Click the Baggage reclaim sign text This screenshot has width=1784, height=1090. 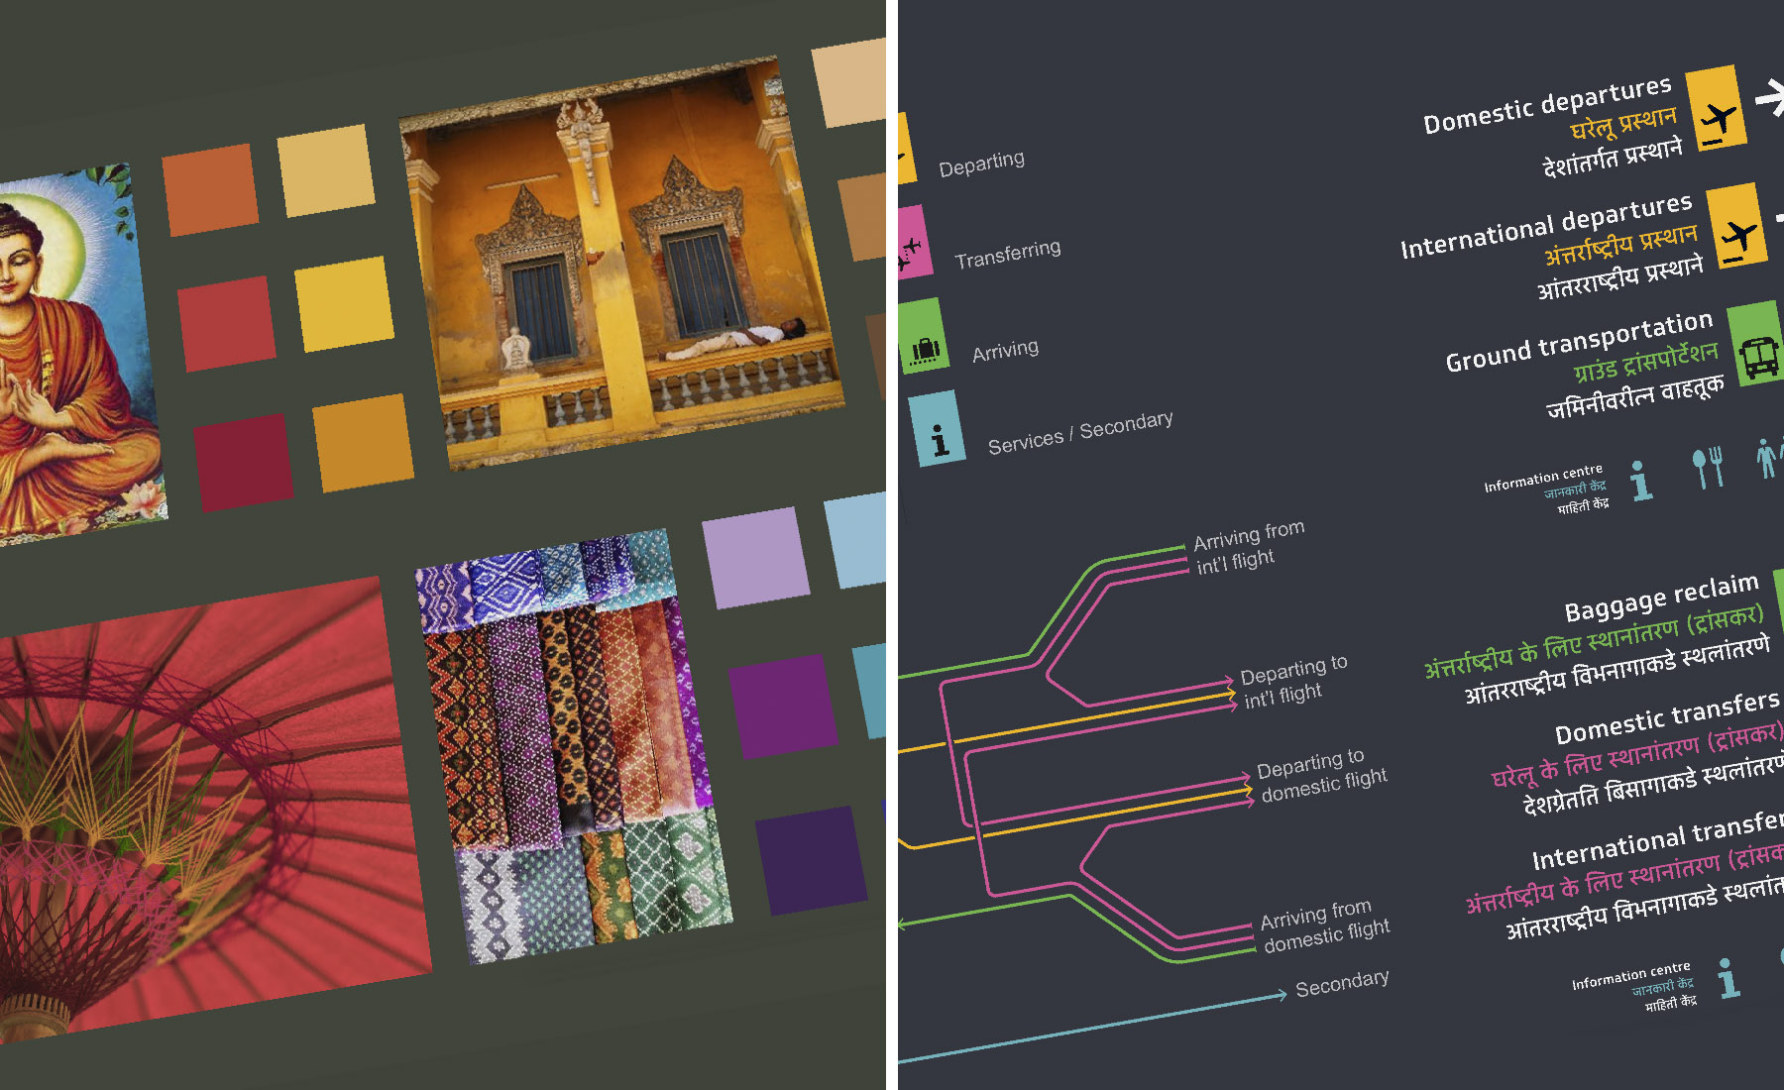coord(1661,597)
